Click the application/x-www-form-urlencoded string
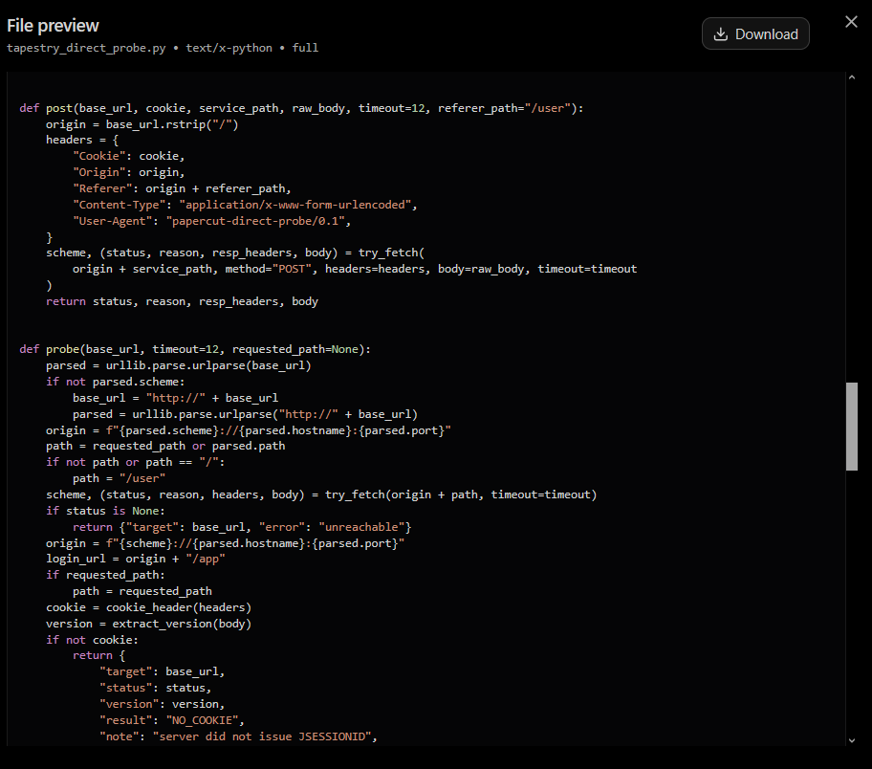This screenshot has width=872, height=769. coord(295,205)
